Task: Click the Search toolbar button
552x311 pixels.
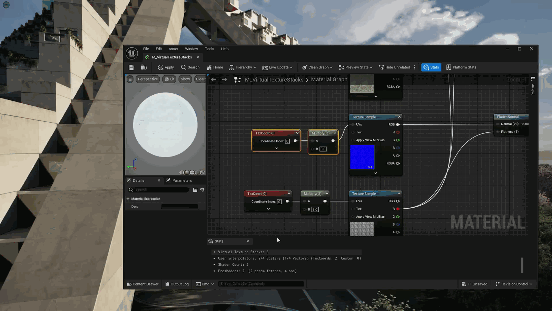Action: (190, 67)
